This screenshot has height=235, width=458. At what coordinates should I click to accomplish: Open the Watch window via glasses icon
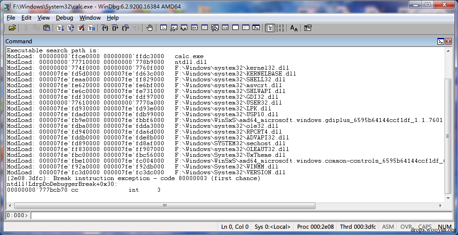click(x=174, y=28)
